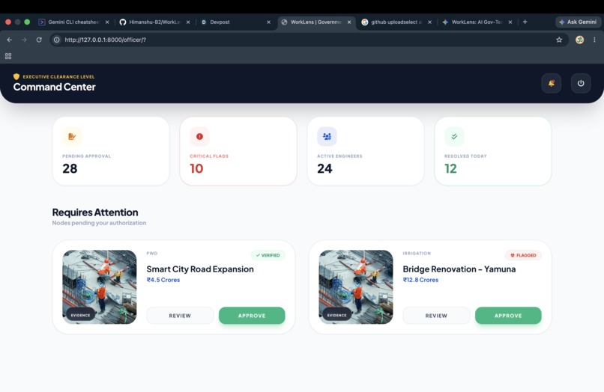Click the Flagged status badge
The width and height of the screenshot is (604, 392).
(x=523, y=255)
